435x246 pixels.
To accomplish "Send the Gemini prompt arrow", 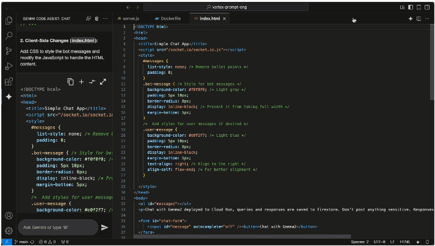I will (x=104, y=228).
